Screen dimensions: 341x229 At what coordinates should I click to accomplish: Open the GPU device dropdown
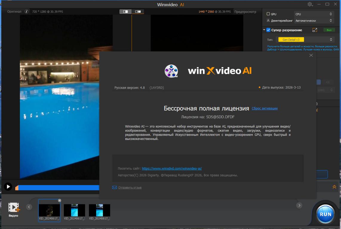(x=314, y=14)
